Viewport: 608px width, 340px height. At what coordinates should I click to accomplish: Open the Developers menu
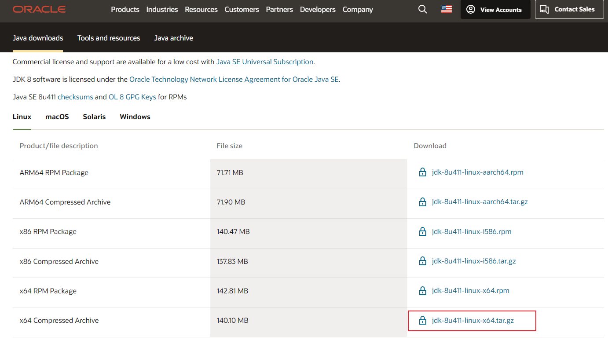[318, 9]
